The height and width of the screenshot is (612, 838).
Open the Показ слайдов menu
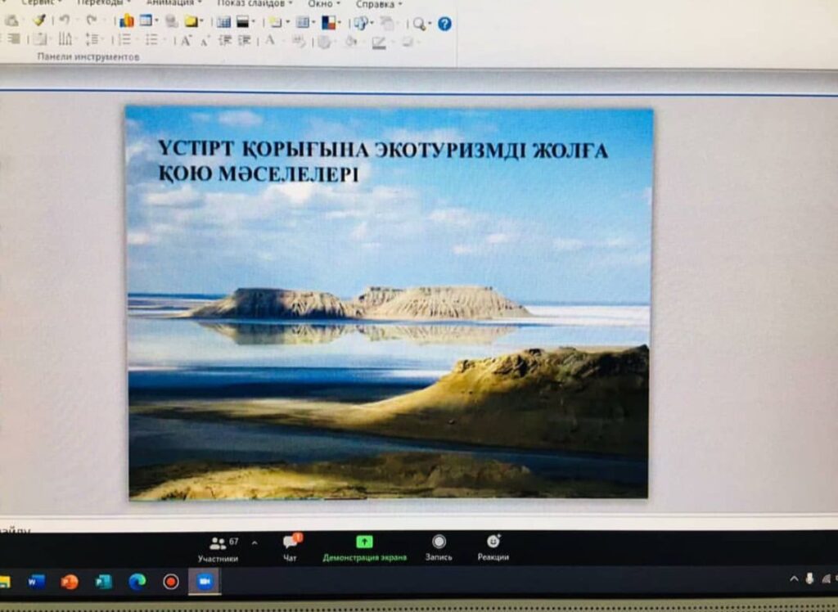click(x=254, y=3)
